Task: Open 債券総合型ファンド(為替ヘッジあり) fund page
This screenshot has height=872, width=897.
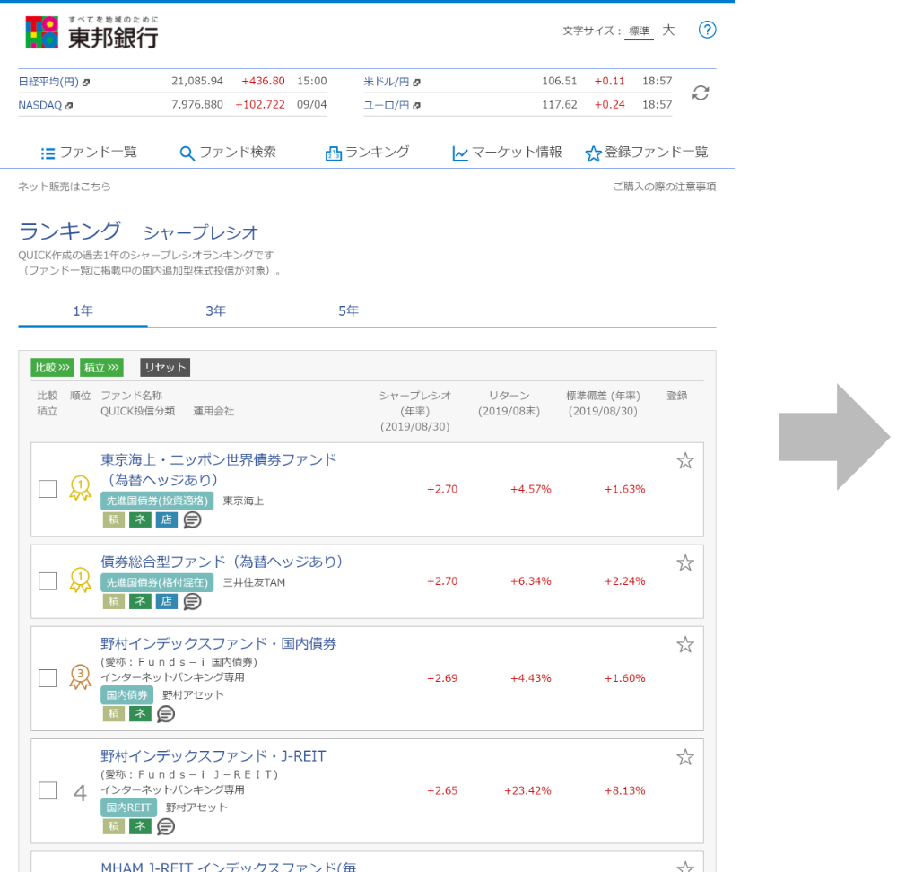Action: coord(222,562)
